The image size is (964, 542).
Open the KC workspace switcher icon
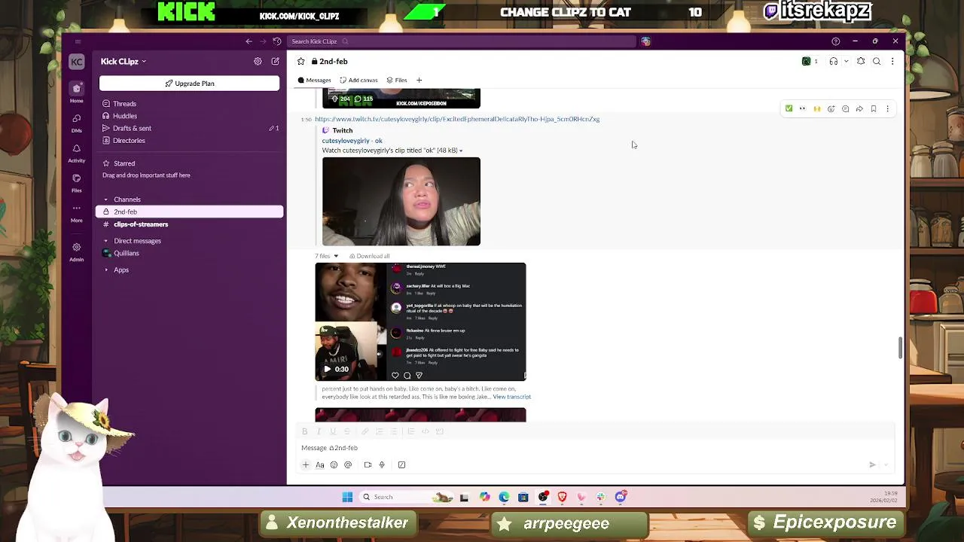click(x=76, y=62)
